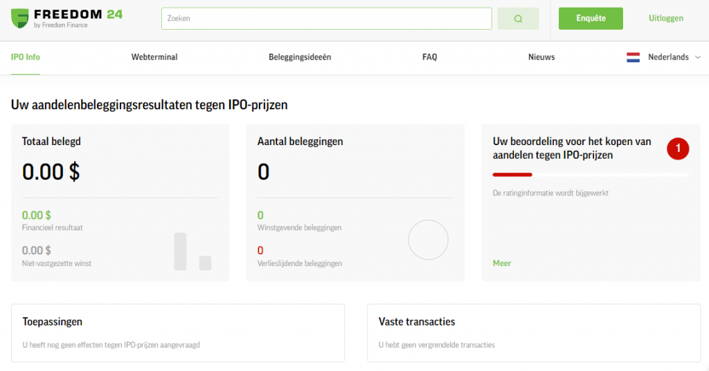Open the Nieuws section
This screenshot has width=709, height=371.
click(x=541, y=57)
